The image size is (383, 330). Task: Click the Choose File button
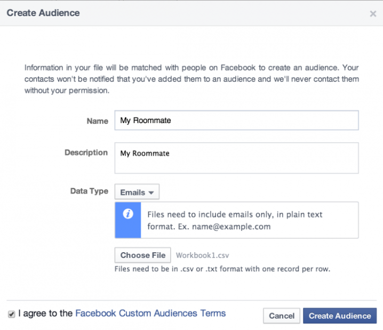pyautogui.click(x=143, y=255)
